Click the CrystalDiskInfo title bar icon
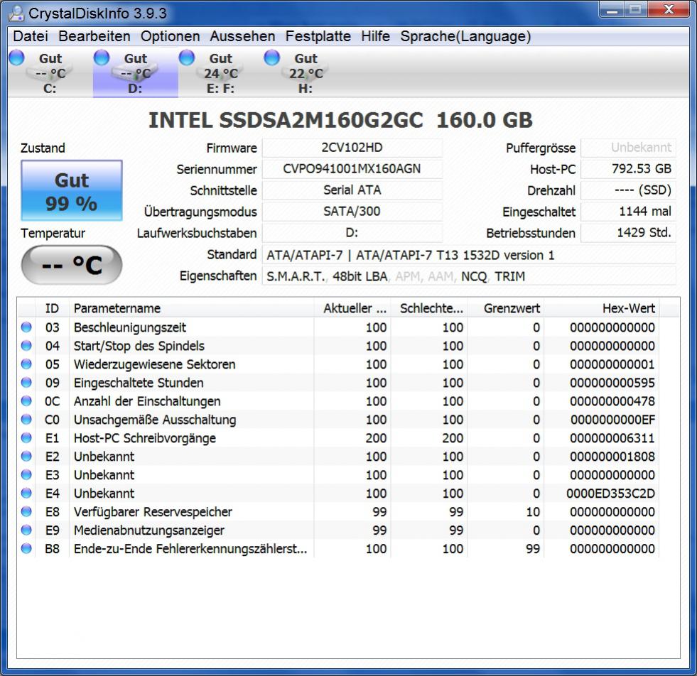Image resolution: width=697 pixels, height=676 pixels. pos(16,13)
